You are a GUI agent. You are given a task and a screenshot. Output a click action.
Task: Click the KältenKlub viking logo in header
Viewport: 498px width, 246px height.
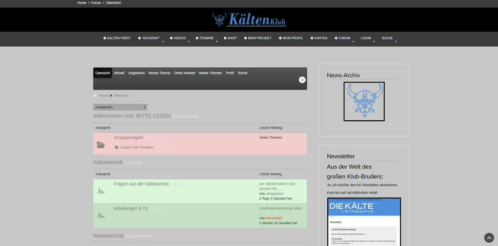click(248, 20)
